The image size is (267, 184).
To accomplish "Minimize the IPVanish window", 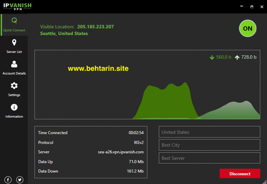I will [241, 7].
